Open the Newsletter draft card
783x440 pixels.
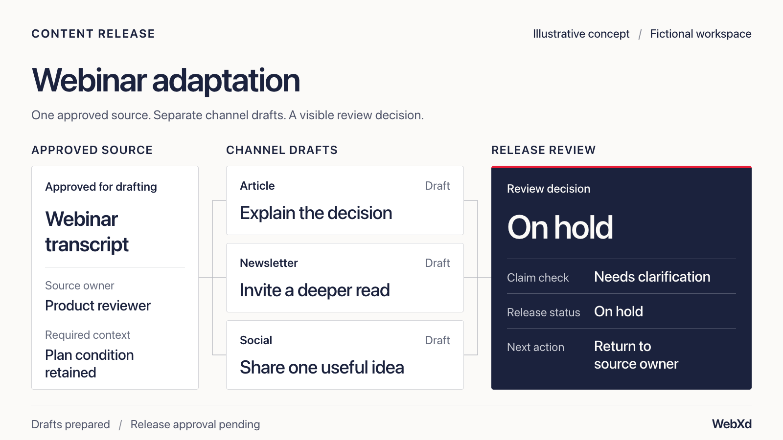pos(345,278)
